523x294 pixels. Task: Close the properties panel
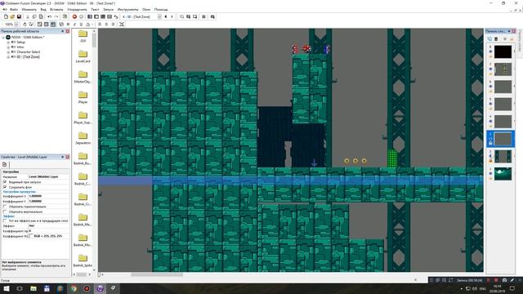coord(67,157)
